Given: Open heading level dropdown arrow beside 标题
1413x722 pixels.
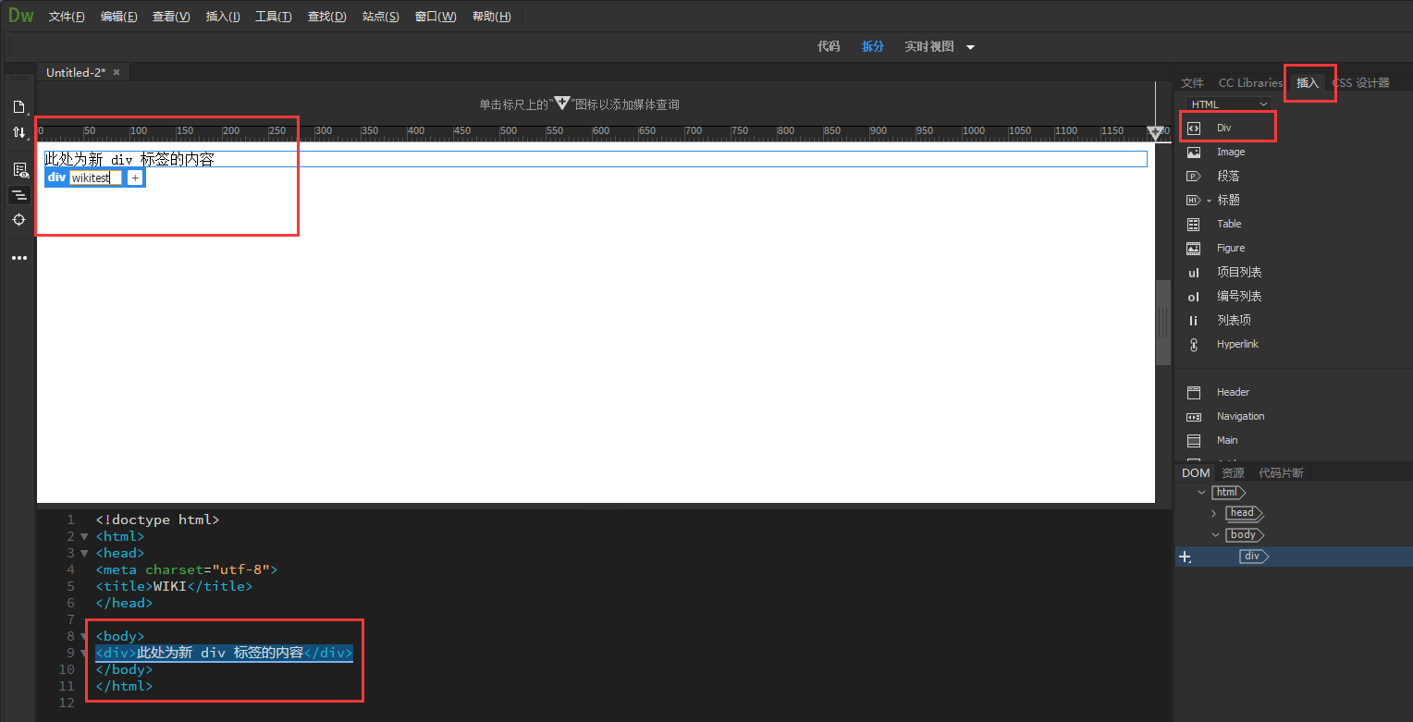Looking at the screenshot, I should pos(1209,201).
